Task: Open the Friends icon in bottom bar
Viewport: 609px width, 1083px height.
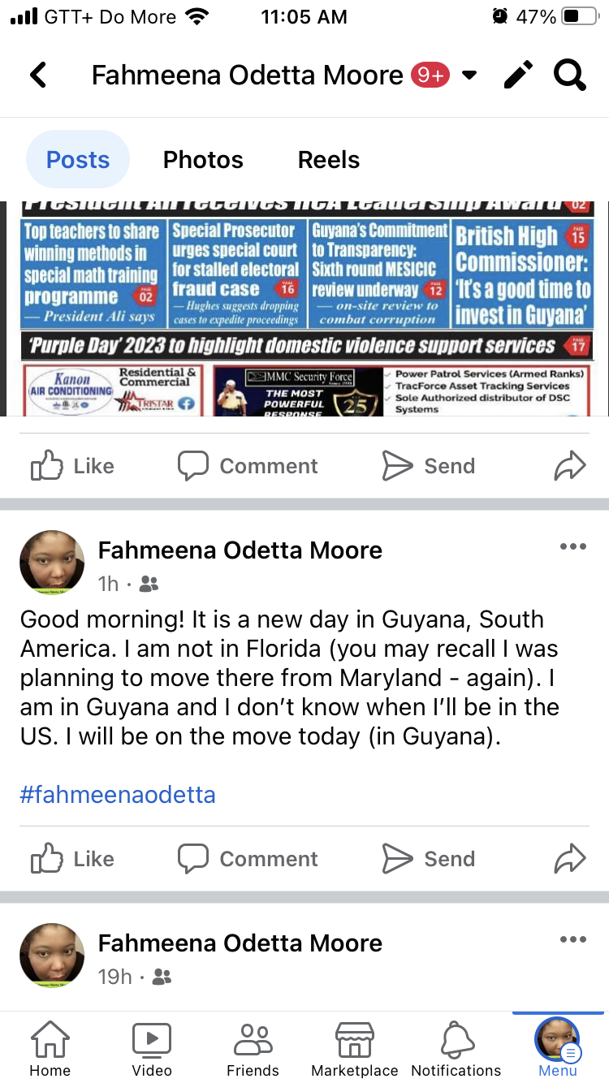Action: click(253, 1048)
